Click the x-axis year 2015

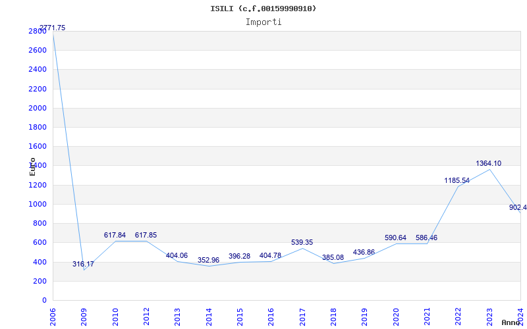pyautogui.click(x=240, y=316)
